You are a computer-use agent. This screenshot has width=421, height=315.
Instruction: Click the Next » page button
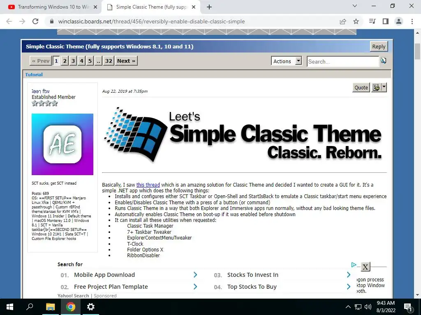126,61
